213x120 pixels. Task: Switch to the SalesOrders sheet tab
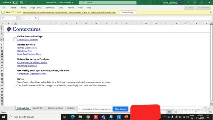pyautogui.click(x=38, y=108)
